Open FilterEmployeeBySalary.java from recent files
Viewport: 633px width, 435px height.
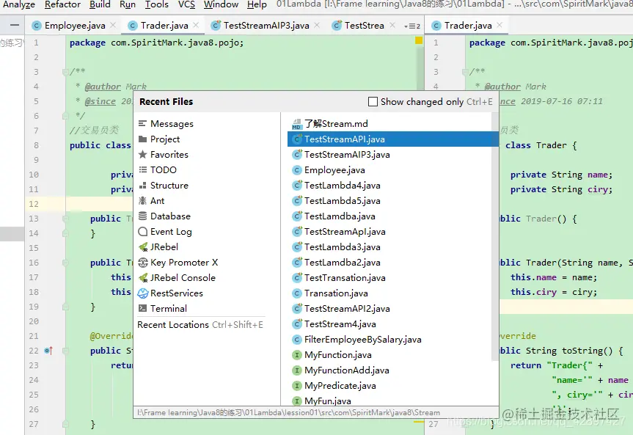click(390, 340)
